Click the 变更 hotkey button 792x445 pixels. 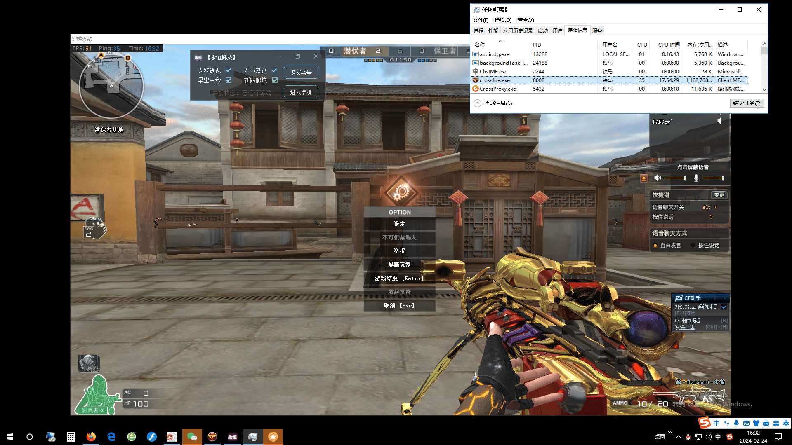[x=719, y=195]
